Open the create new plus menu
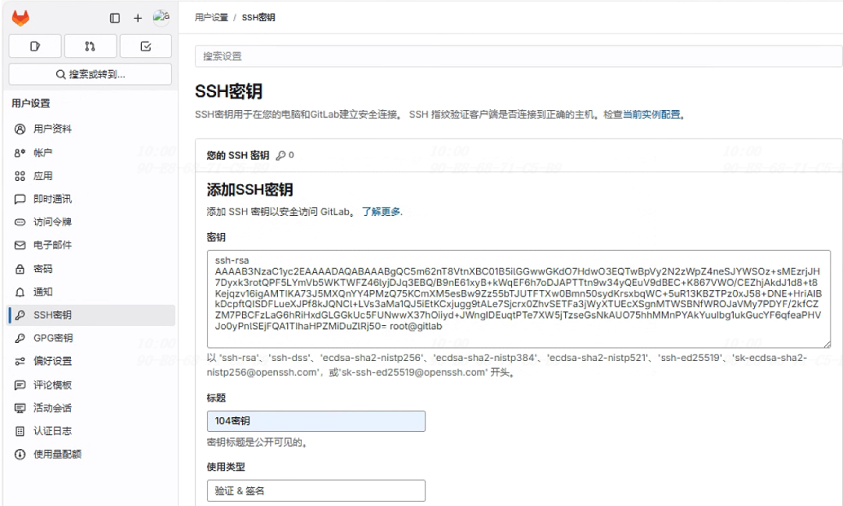843x506 pixels. click(137, 18)
